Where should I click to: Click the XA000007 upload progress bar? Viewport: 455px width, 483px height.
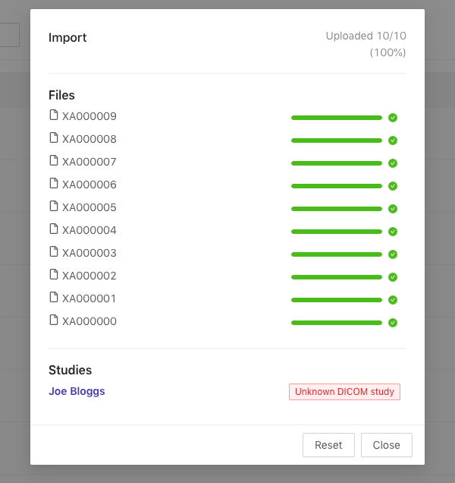pyautogui.click(x=337, y=163)
